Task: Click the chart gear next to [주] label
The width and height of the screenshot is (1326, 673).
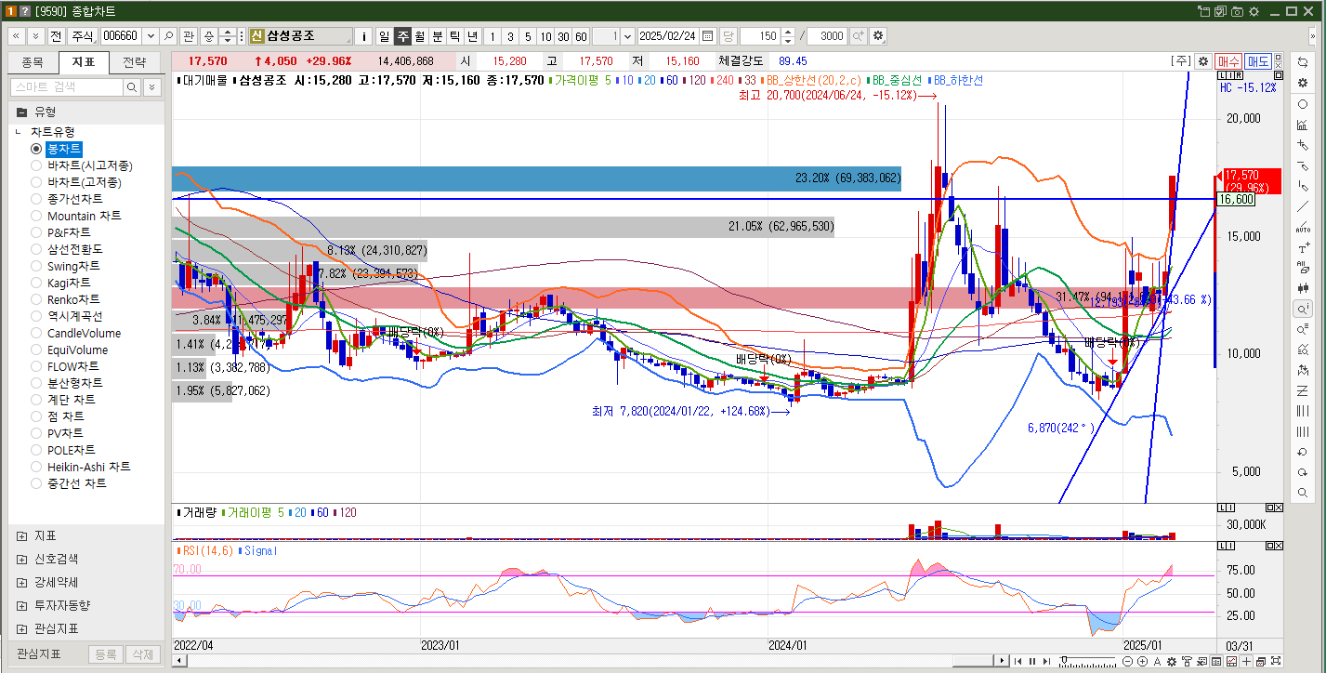Action: click(1203, 60)
